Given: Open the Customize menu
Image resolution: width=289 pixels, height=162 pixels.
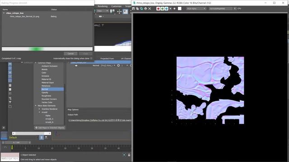Looking at the screenshot, I should click(117, 6).
